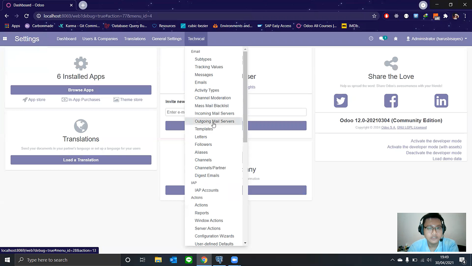Image resolution: width=472 pixels, height=266 pixels.
Task: Open the system volume control in the tray
Action: click(x=429, y=260)
